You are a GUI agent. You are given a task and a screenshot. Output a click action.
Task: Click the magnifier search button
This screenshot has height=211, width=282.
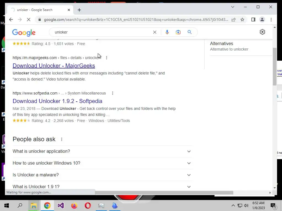pos(189,32)
